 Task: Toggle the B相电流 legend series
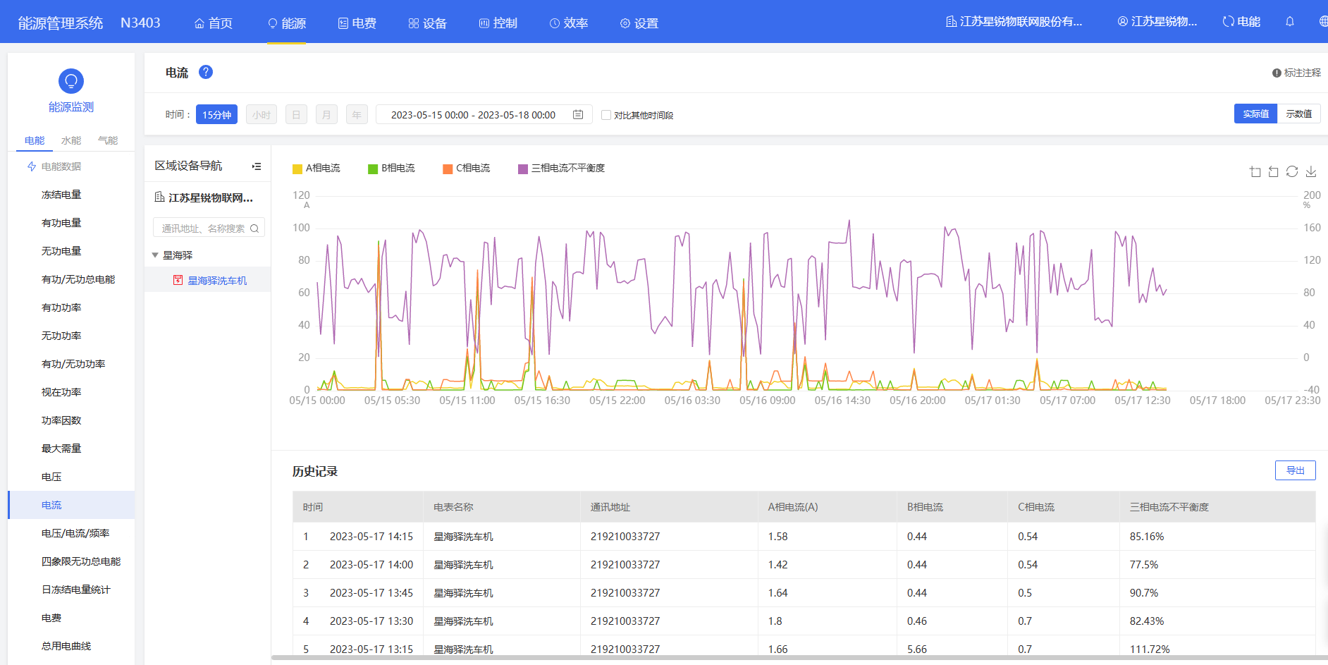(392, 168)
